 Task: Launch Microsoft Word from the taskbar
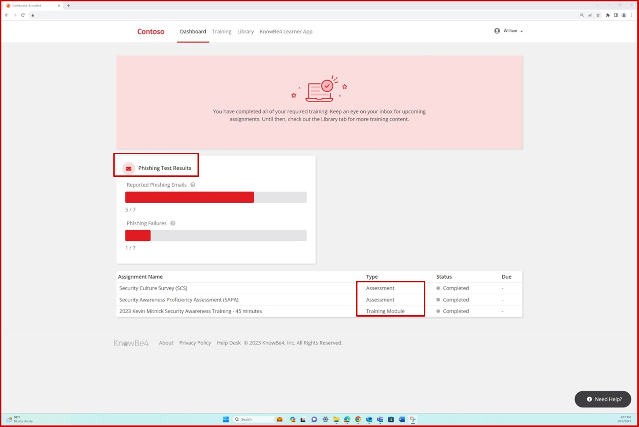(x=401, y=419)
